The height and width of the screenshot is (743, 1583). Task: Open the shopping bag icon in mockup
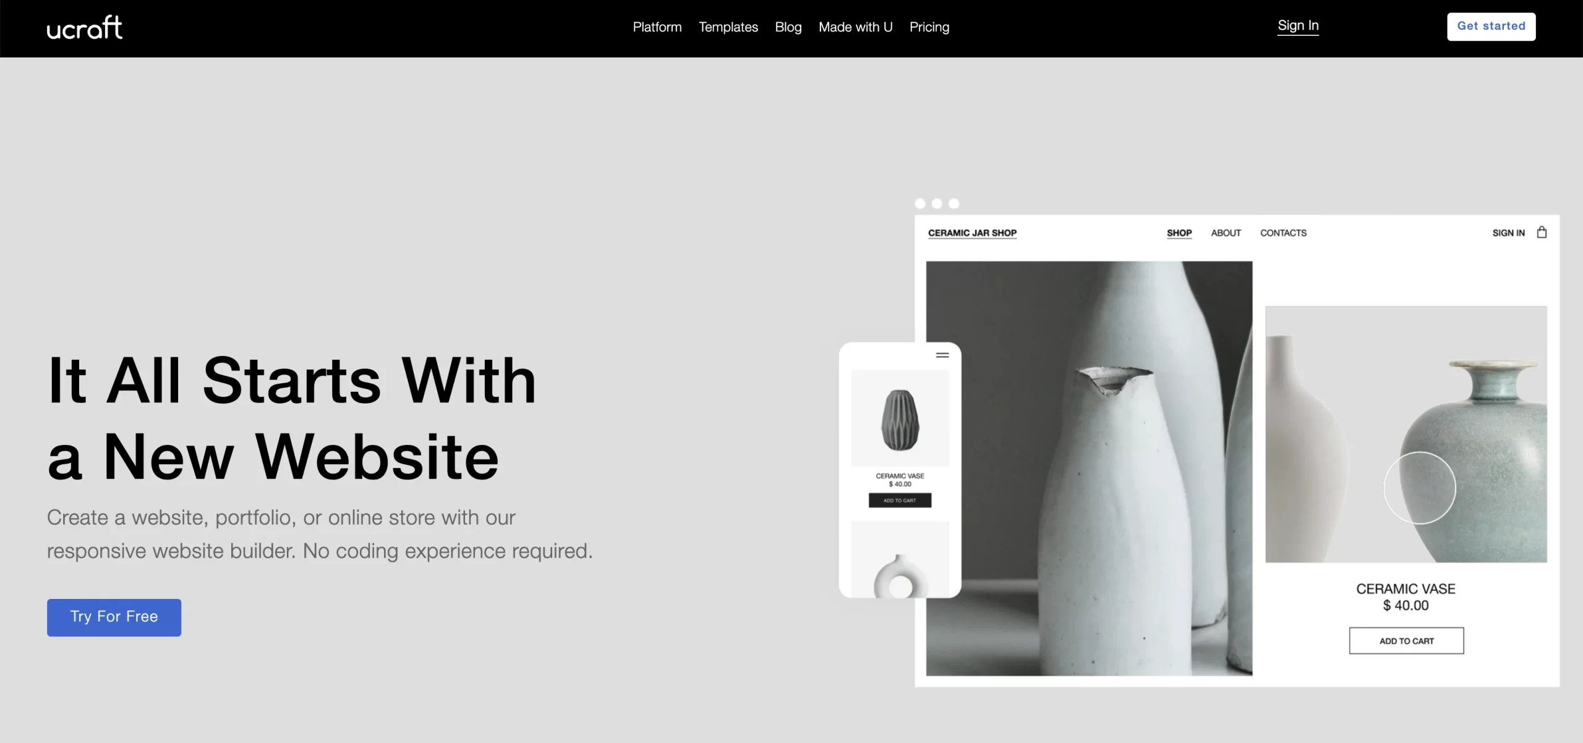click(x=1542, y=232)
